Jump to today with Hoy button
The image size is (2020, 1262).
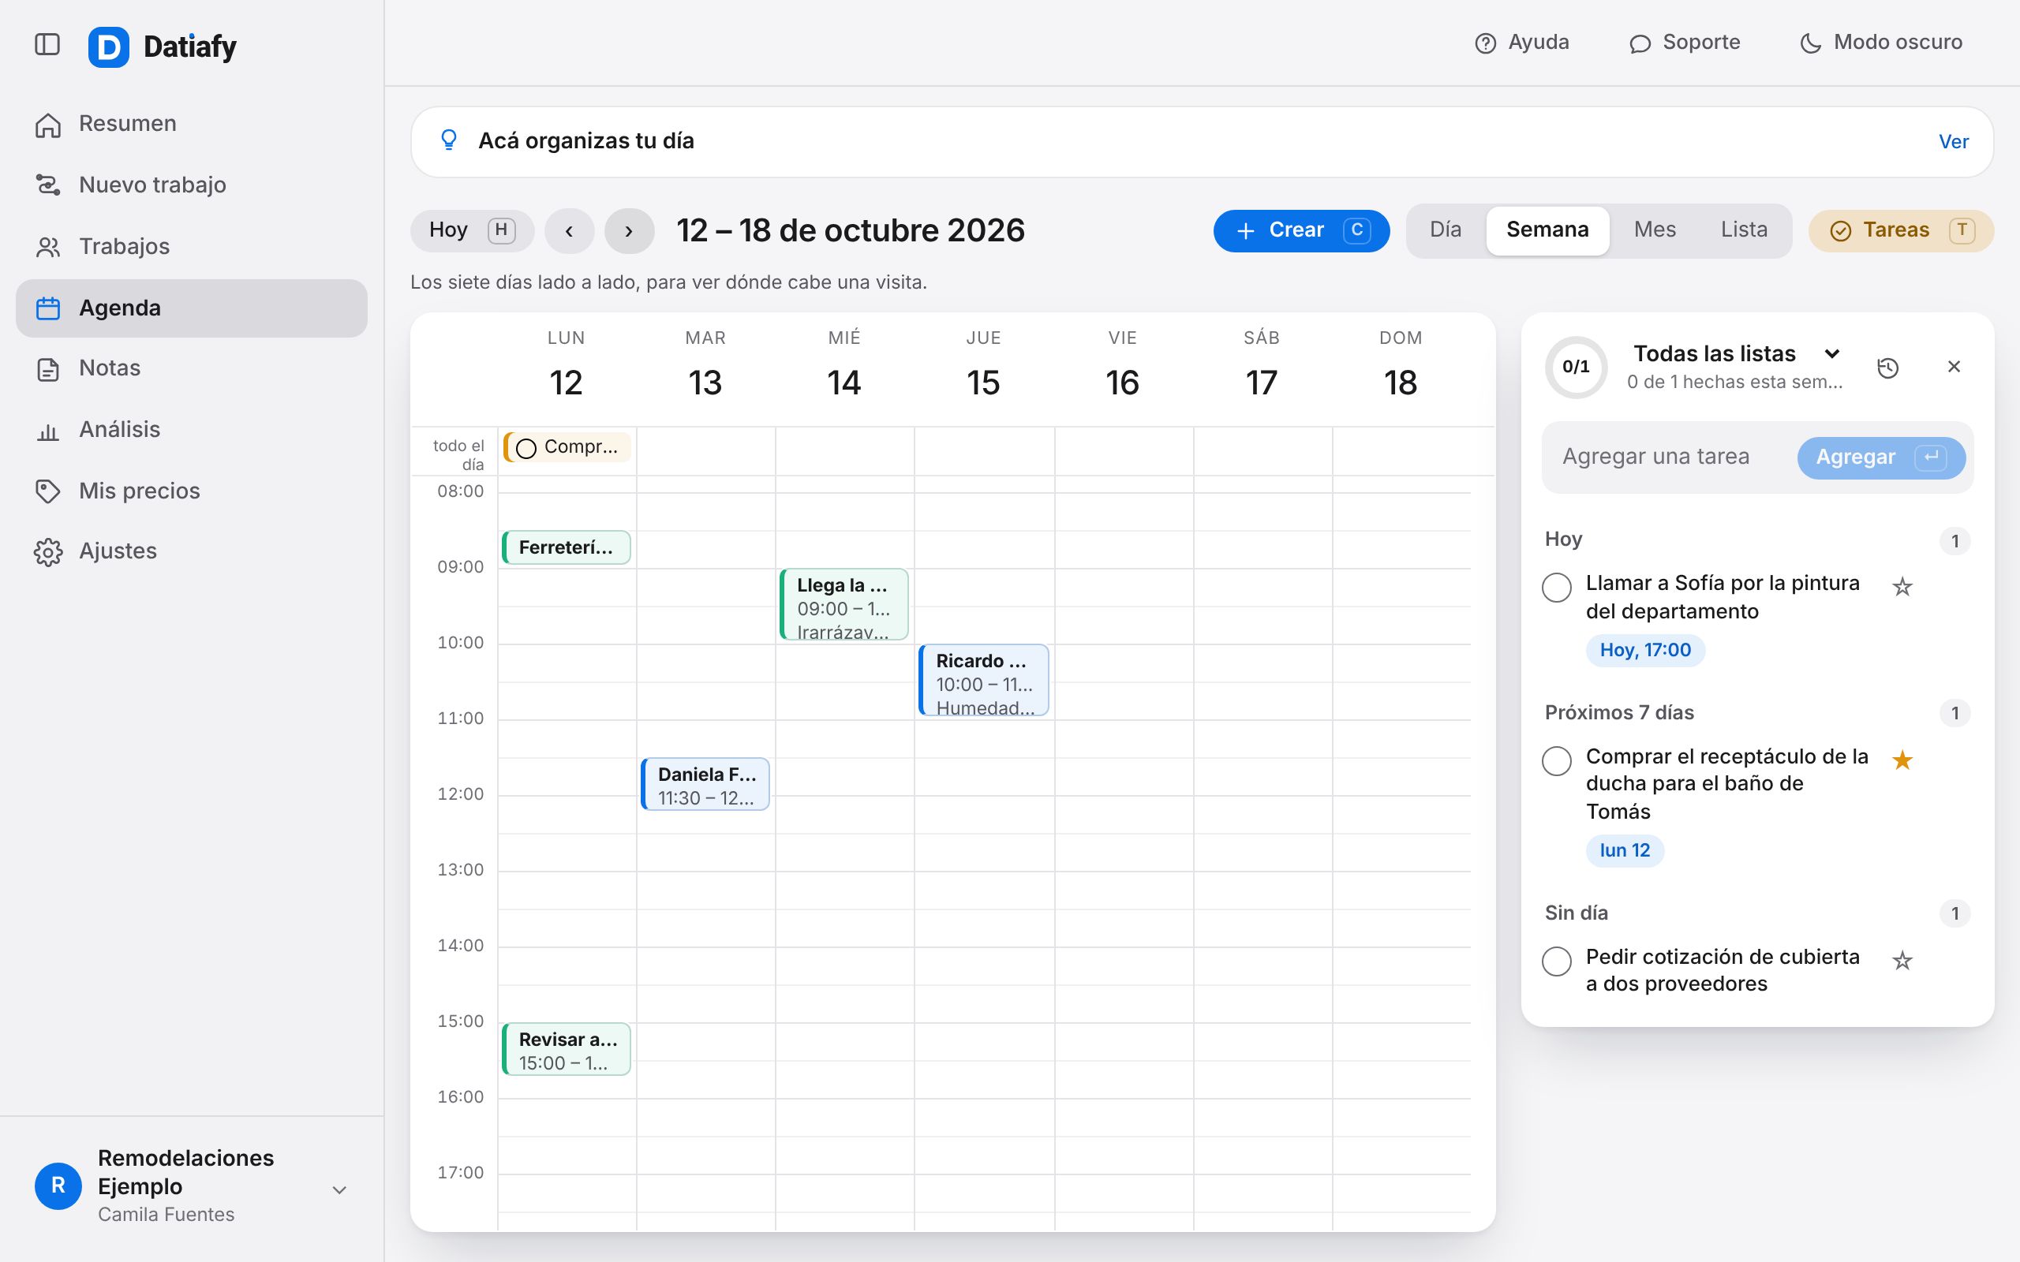tap(472, 231)
